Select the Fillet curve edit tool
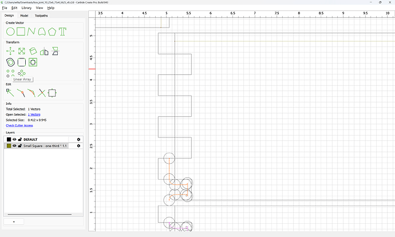 coord(31,93)
